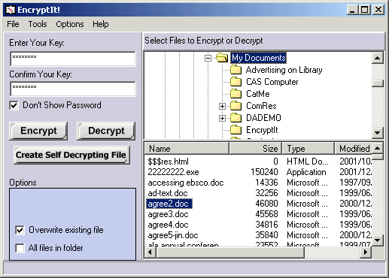The width and height of the screenshot is (389, 278).
Task: Click the Decrypt button
Action: pyautogui.click(x=106, y=131)
